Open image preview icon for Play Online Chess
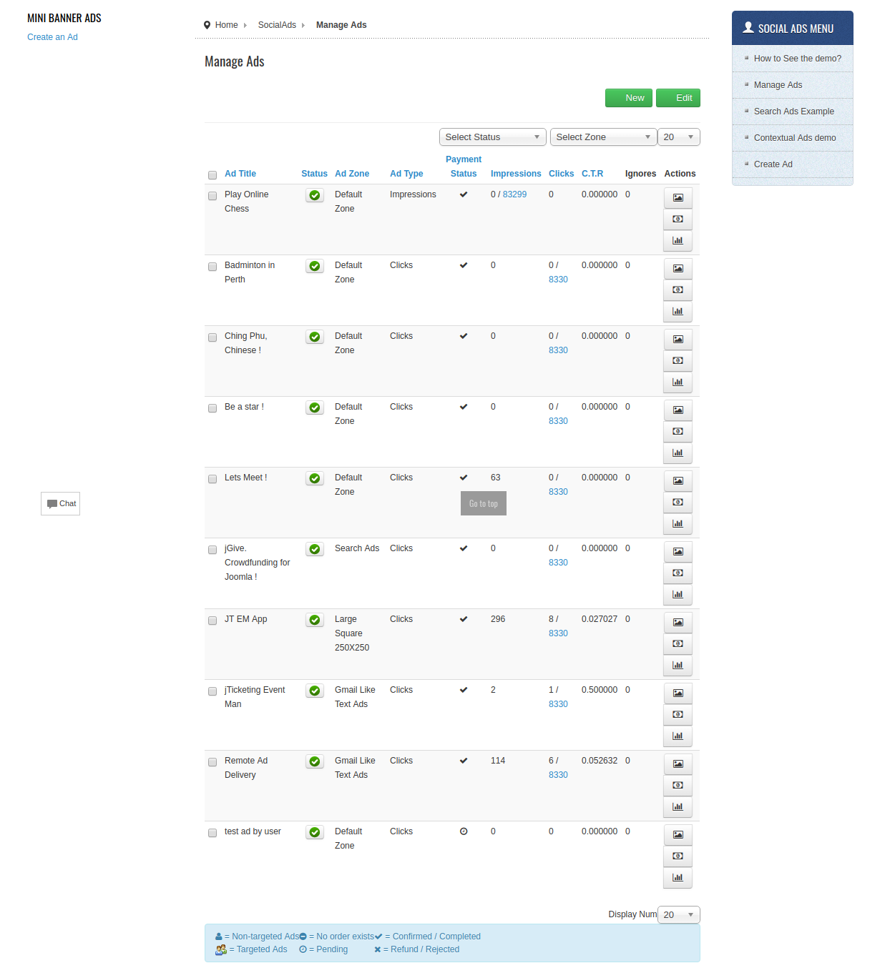The height and width of the screenshot is (978, 895). 678,198
